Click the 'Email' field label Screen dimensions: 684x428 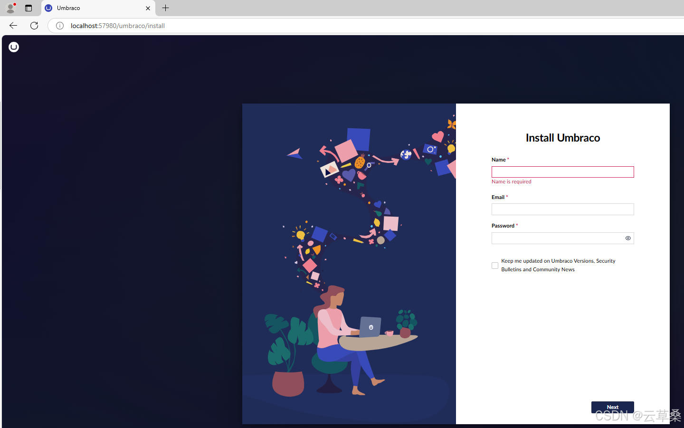tap(498, 197)
